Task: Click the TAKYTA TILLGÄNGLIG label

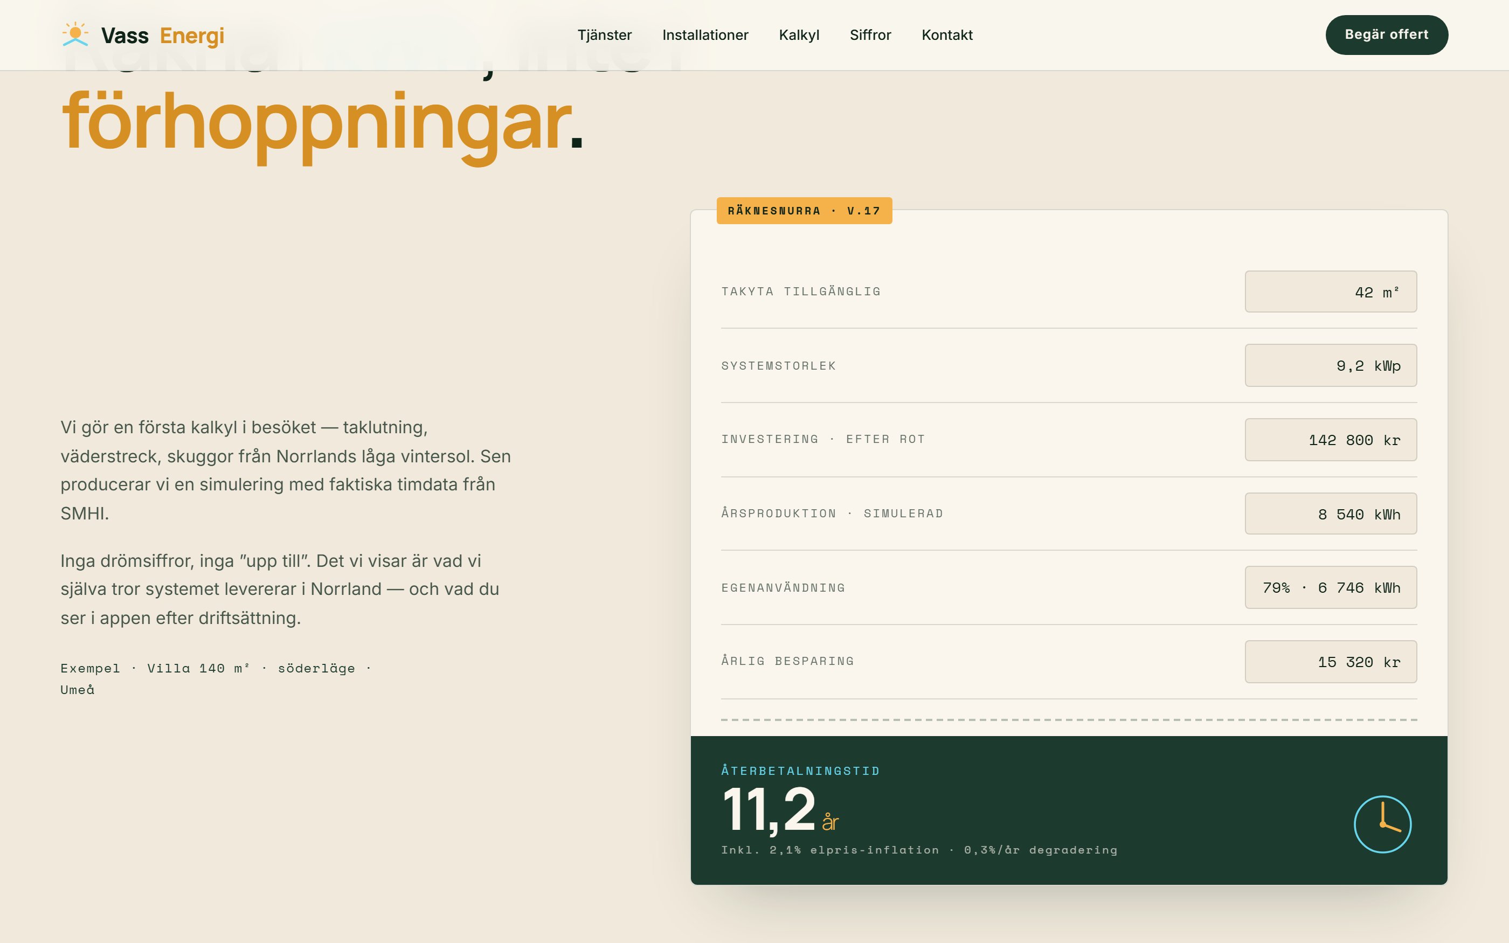Action: pyautogui.click(x=801, y=292)
